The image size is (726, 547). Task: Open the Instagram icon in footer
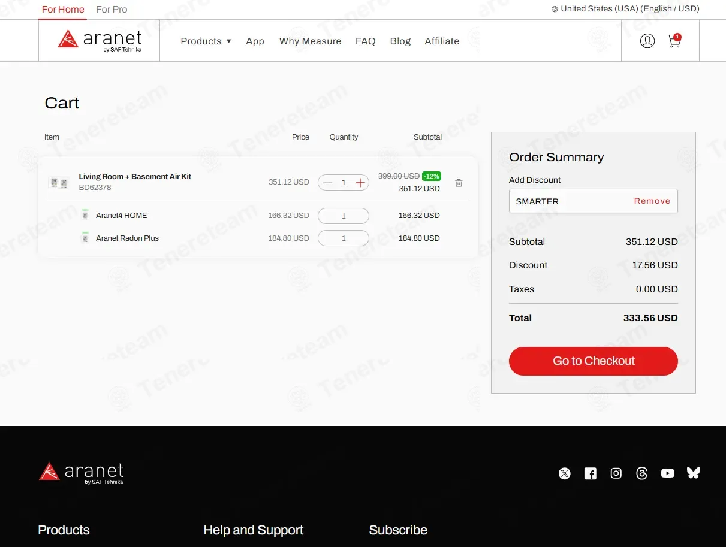coord(616,473)
